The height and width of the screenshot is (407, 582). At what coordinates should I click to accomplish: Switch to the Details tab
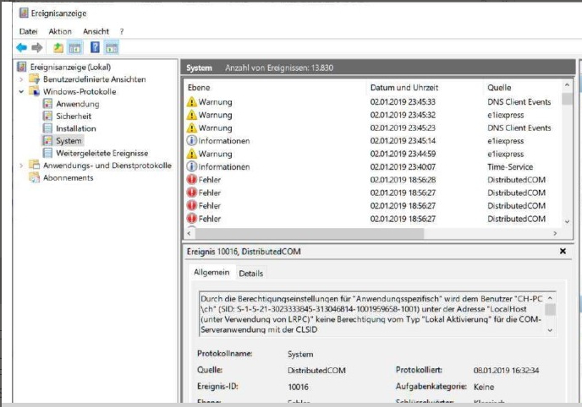(251, 274)
